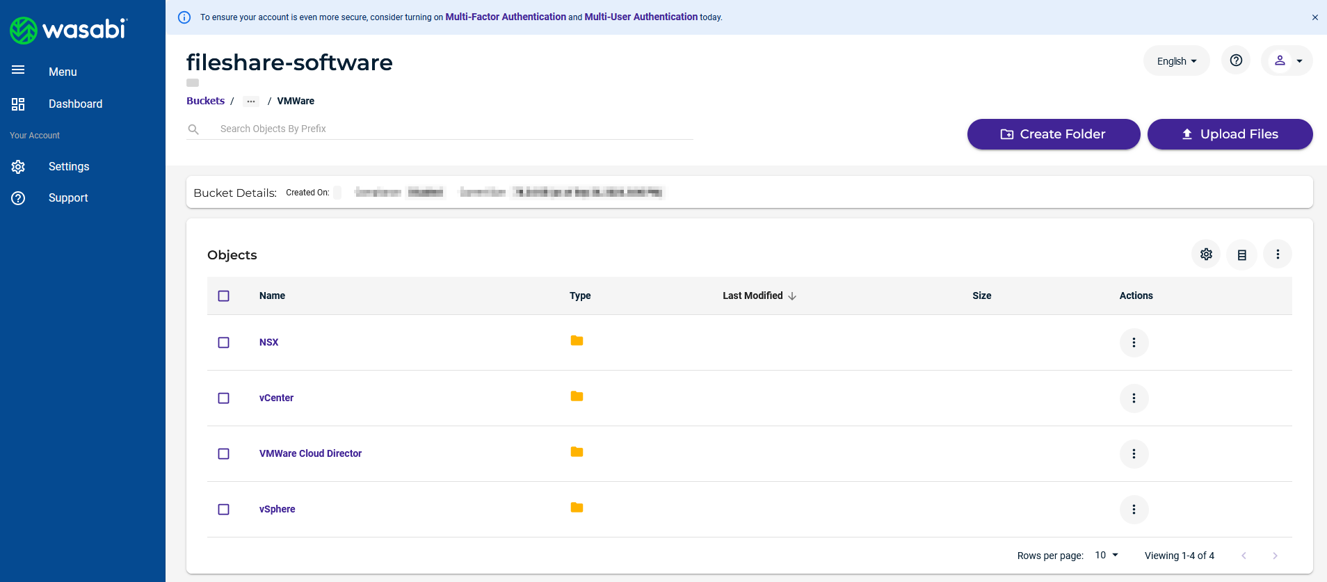Sort by Last Modified arrow icon
The width and height of the screenshot is (1327, 582).
(792, 296)
